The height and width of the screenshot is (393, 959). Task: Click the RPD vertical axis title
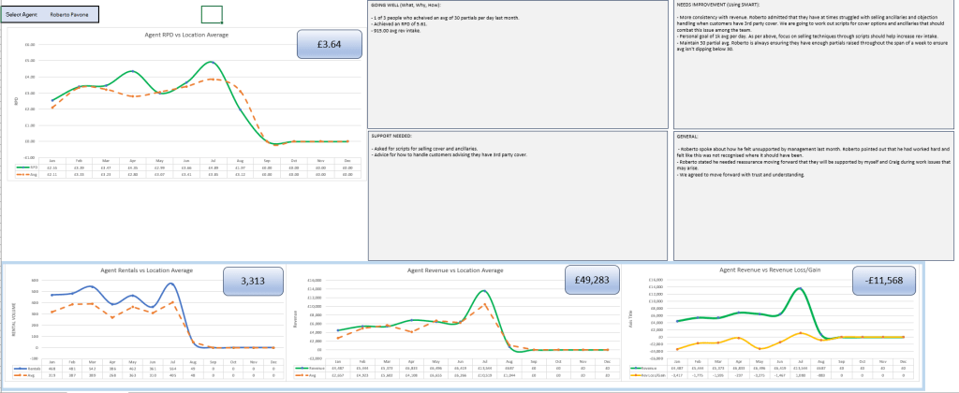(x=16, y=100)
